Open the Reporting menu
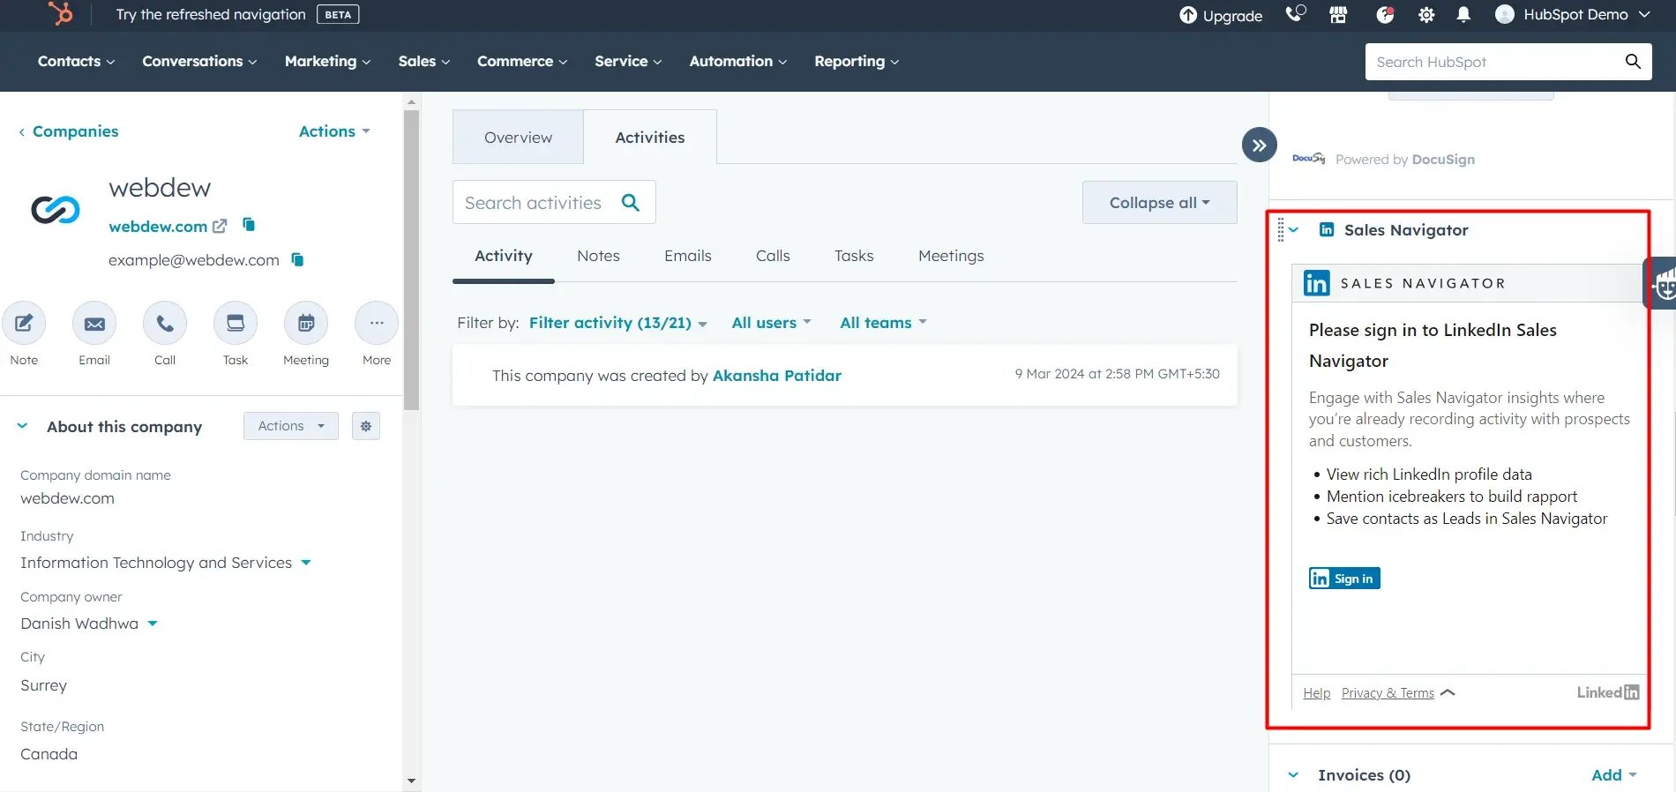The height and width of the screenshot is (792, 1676). tap(857, 61)
